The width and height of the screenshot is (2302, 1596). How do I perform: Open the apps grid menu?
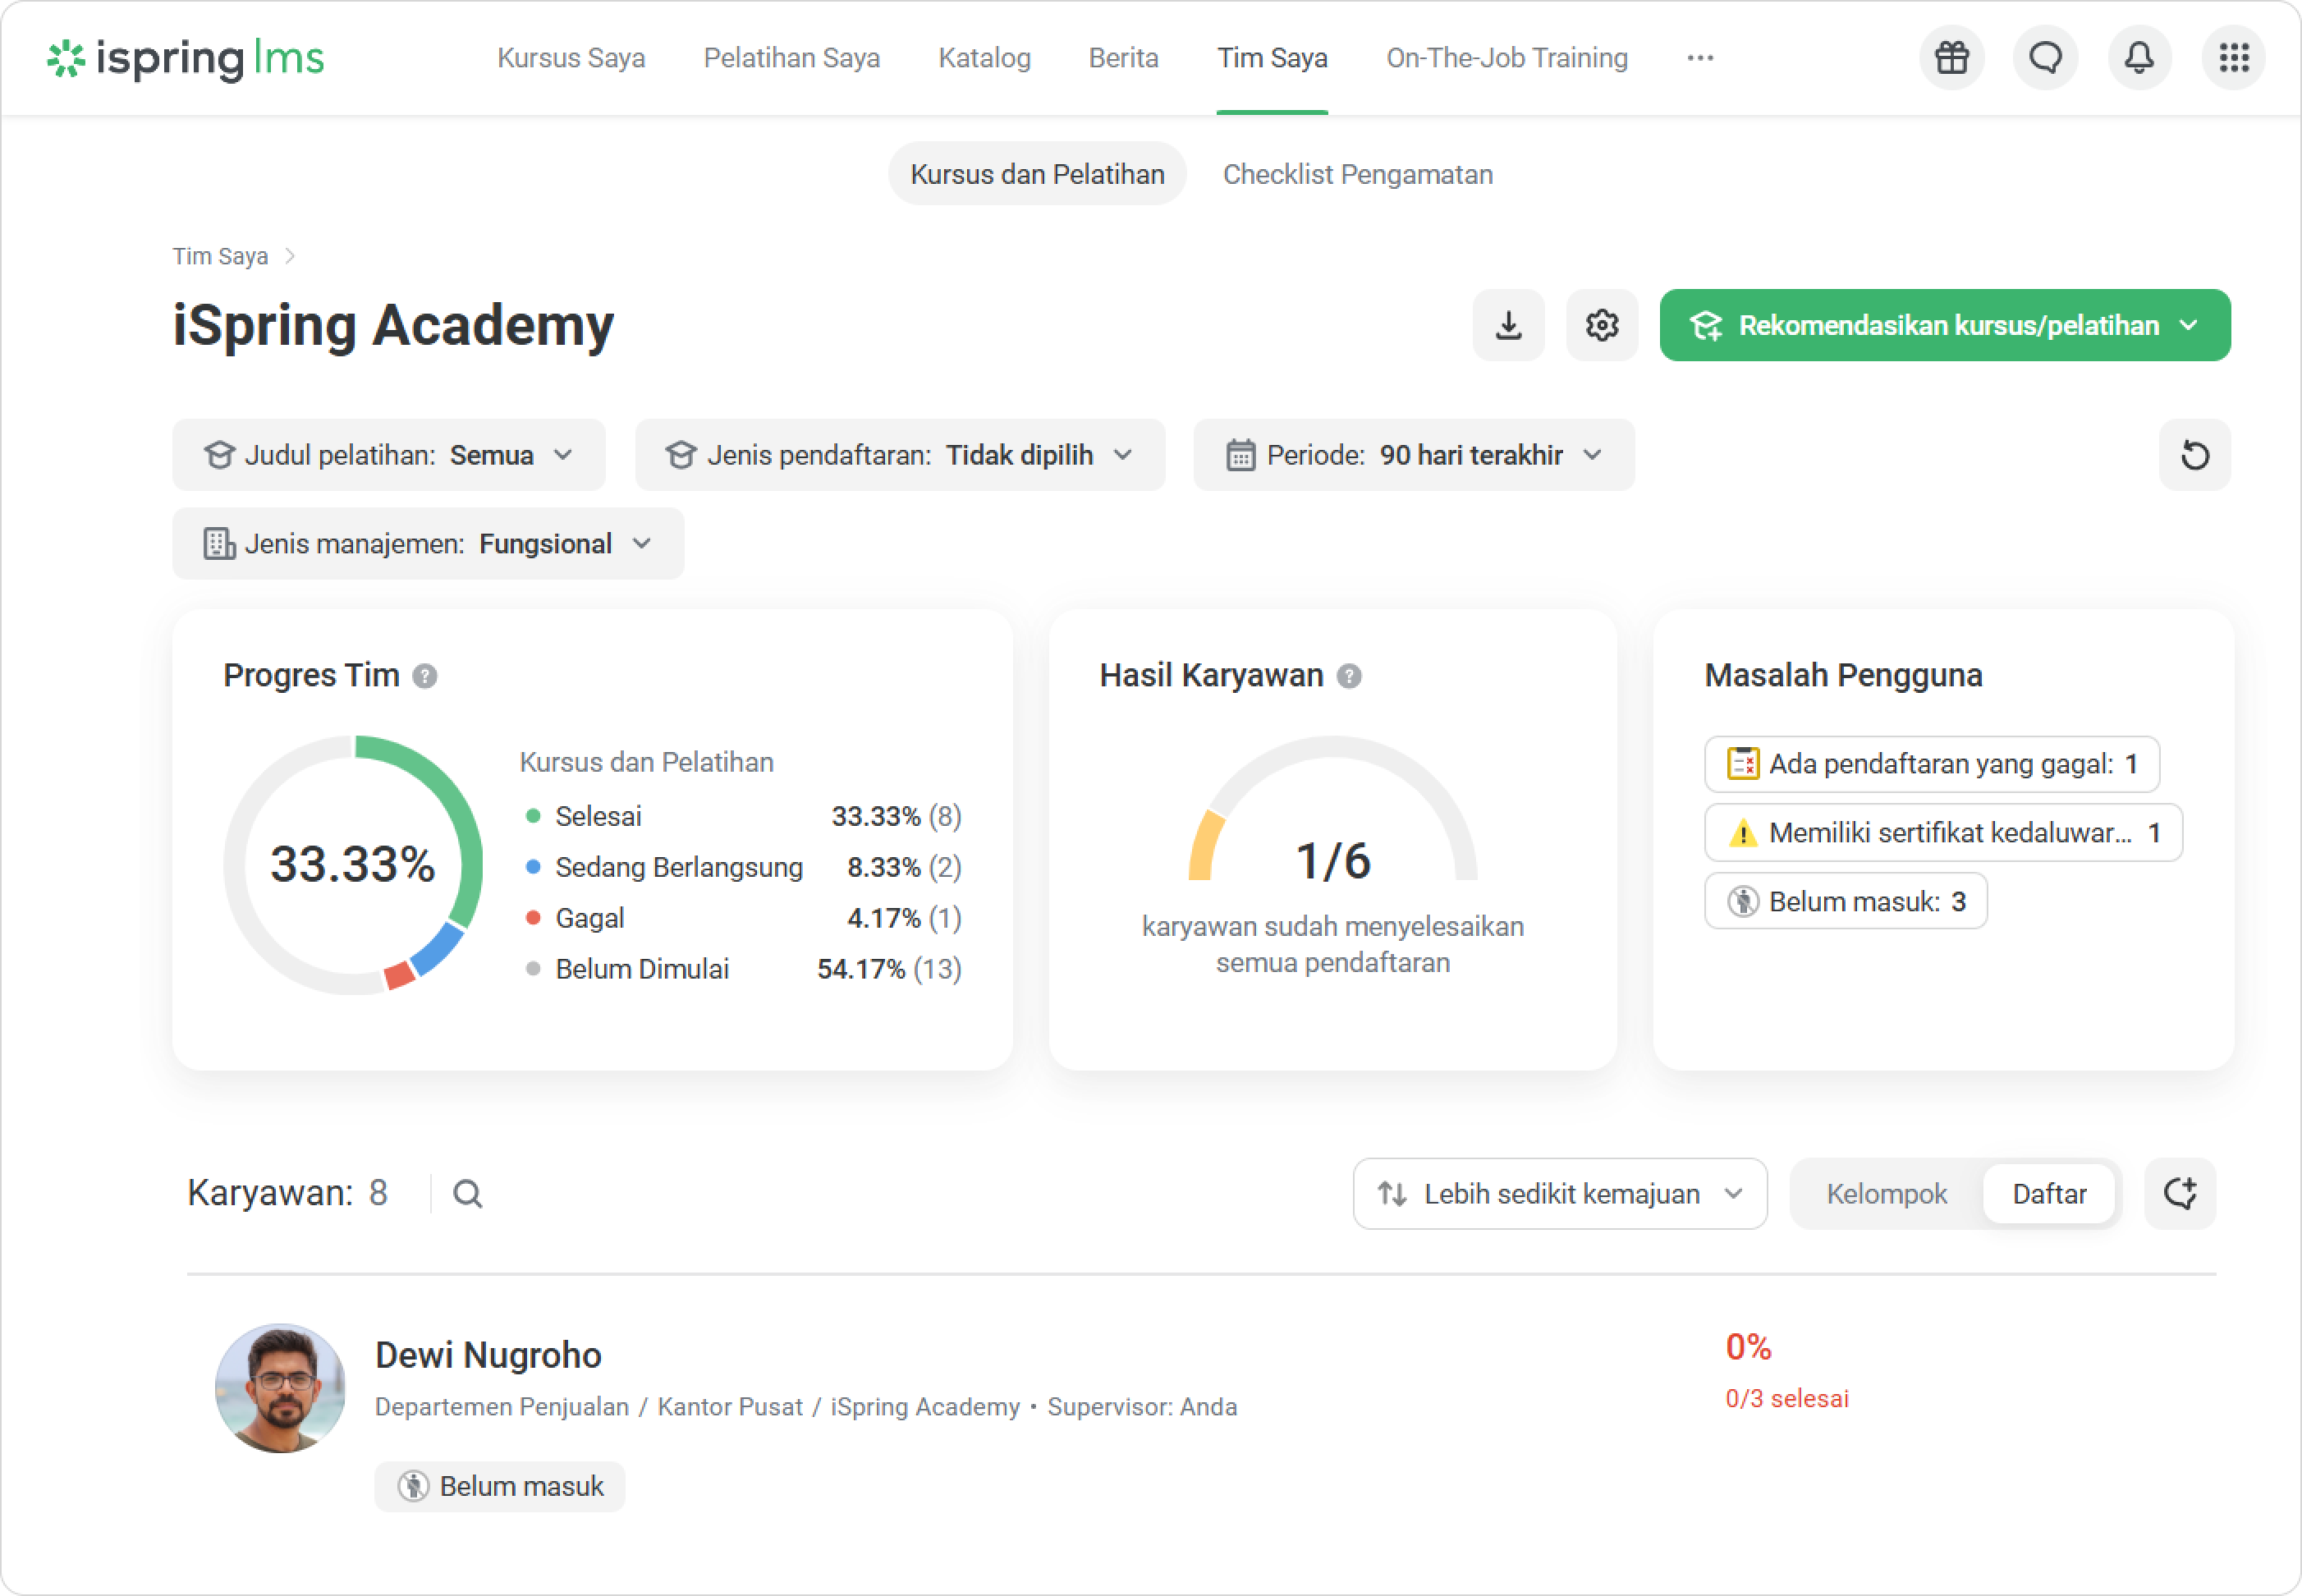click(2233, 58)
